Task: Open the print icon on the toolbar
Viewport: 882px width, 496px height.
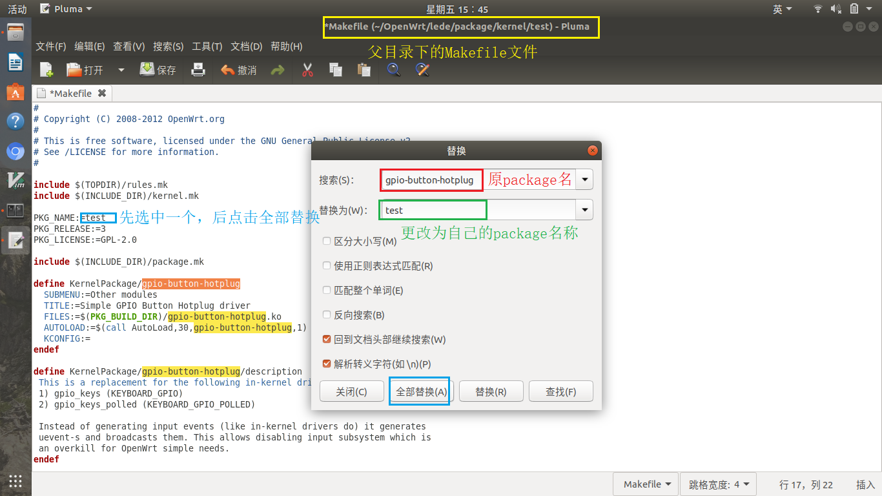Action: (198, 70)
